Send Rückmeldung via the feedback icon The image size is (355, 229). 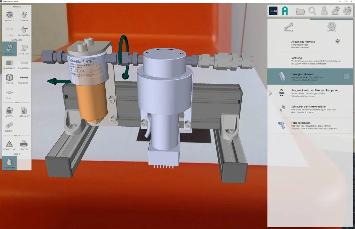9,144
